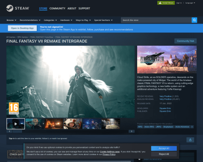
Task: Expand the Recommendations menu
Action: pyautogui.click(x=30, y=20)
